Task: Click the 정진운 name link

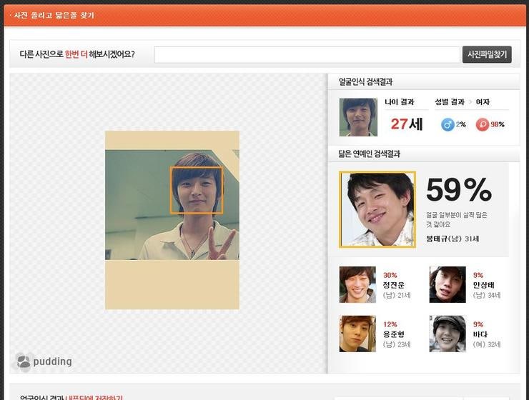Action: click(394, 285)
